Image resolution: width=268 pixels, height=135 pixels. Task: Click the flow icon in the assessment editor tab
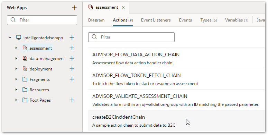point(91,7)
